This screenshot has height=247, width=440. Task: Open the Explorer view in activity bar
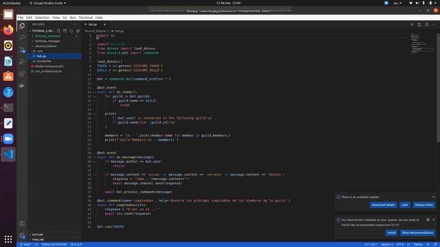[x=22, y=26]
